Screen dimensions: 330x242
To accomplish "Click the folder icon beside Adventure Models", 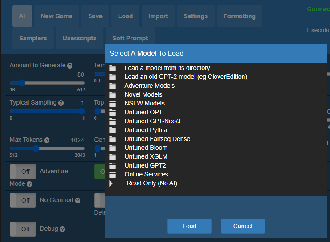I will (112, 86).
